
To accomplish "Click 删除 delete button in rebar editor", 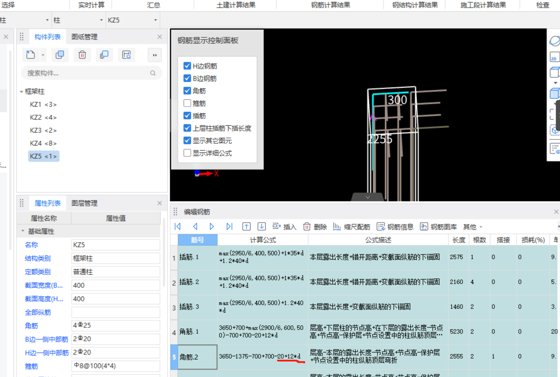I will [315, 226].
